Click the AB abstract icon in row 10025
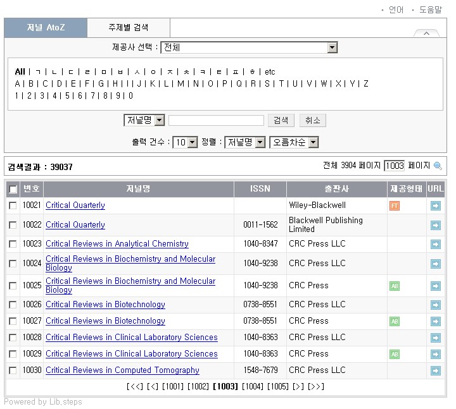The height and width of the screenshot is (409, 456). point(395,286)
